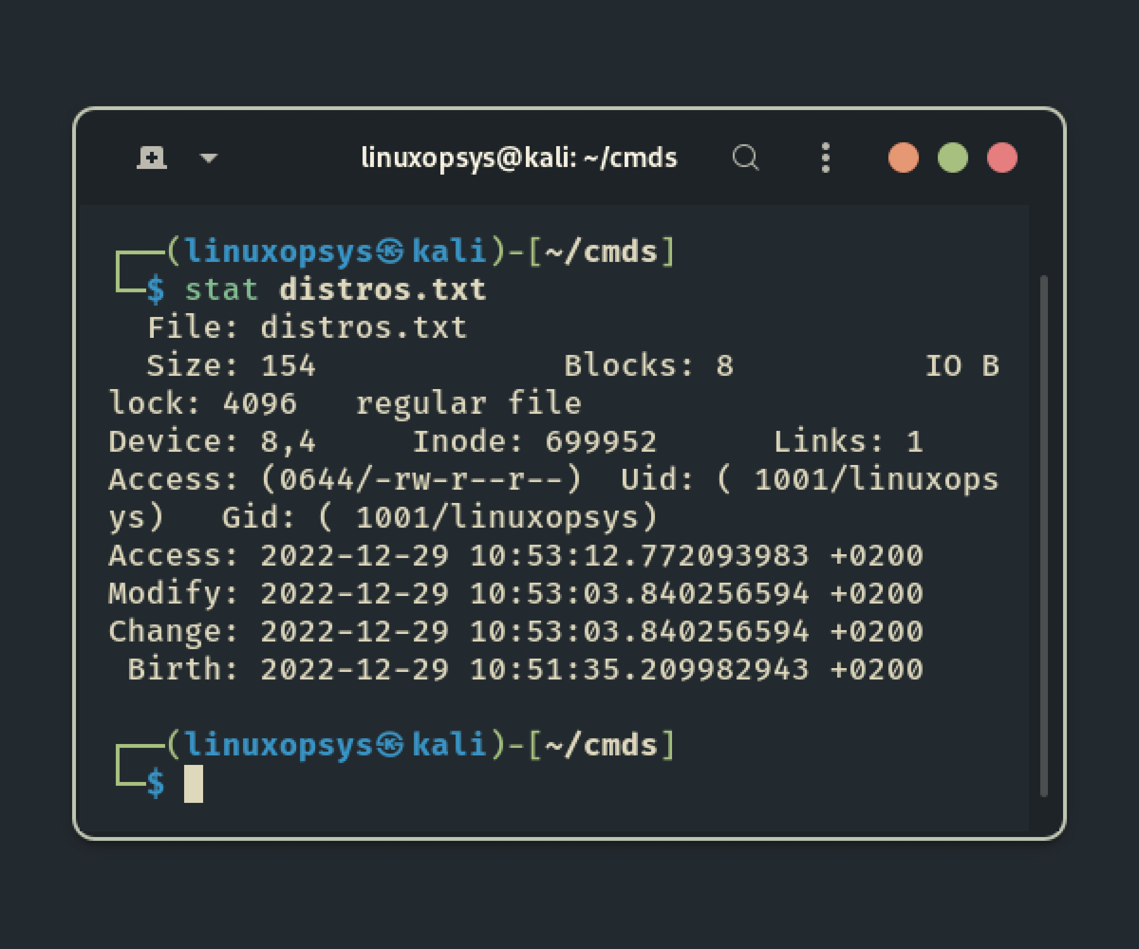Maximize window with the green button

click(952, 158)
